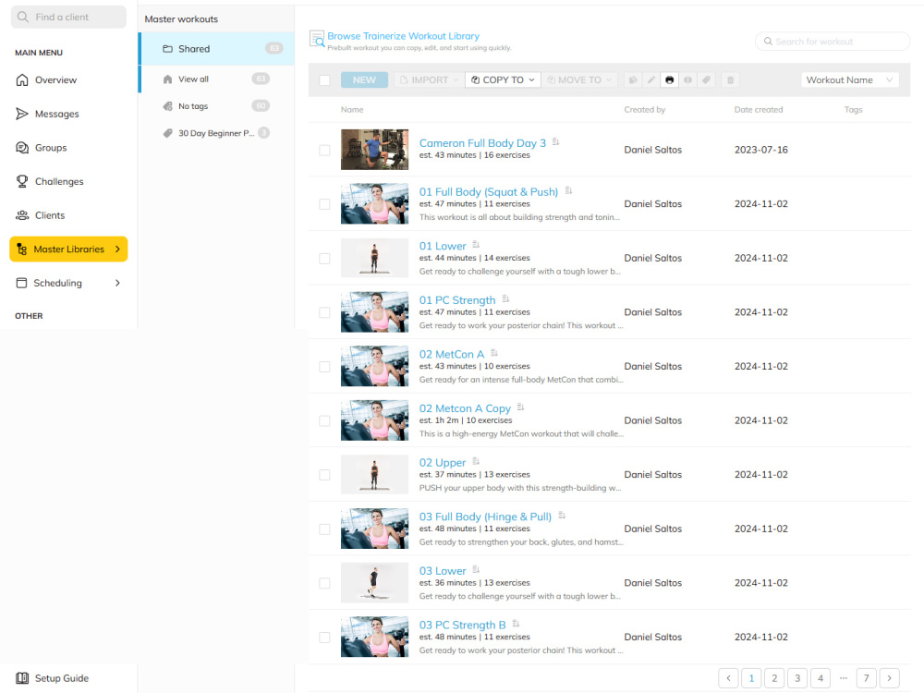Viewport: 924px width, 693px height.
Task: Click the pencil edit icon in toolbar
Action: [x=651, y=80]
